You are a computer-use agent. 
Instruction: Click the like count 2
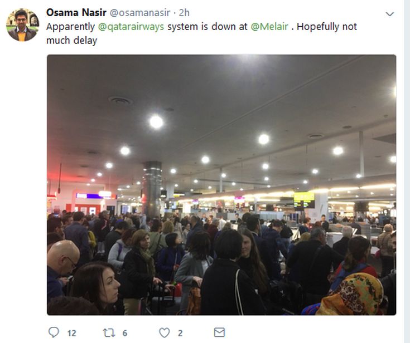[x=180, y=334]
